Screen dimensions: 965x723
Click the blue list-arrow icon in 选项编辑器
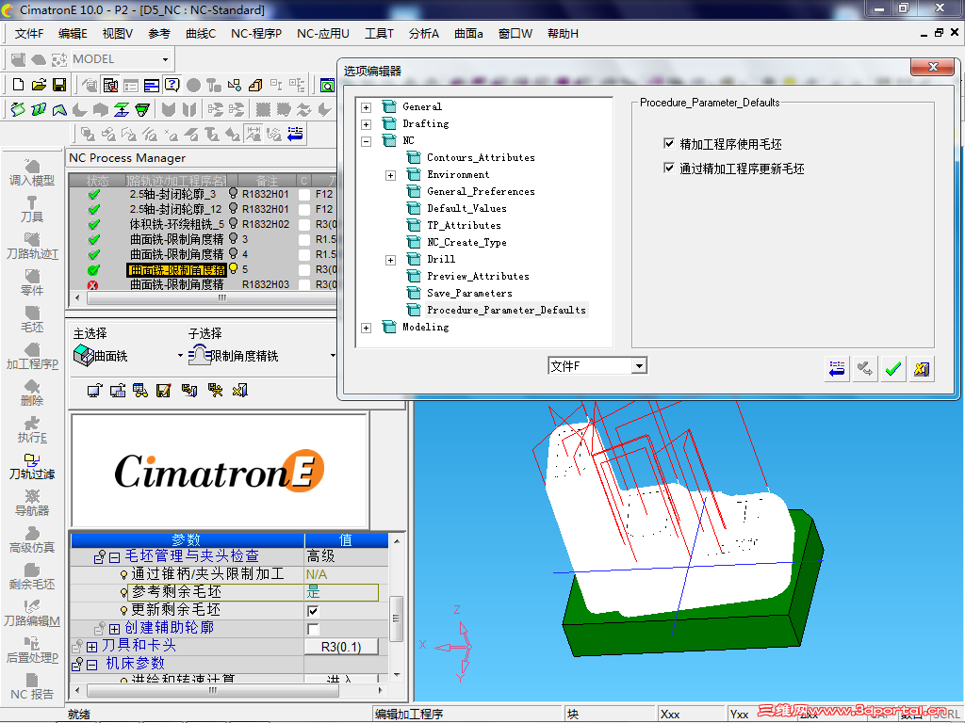tap(837, 369)
